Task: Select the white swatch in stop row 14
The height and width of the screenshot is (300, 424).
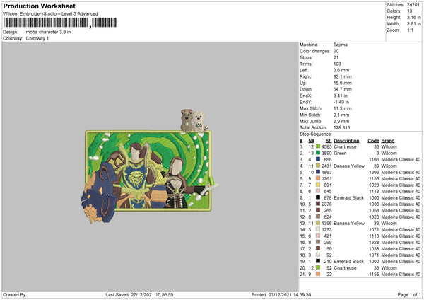Action: 318,230
